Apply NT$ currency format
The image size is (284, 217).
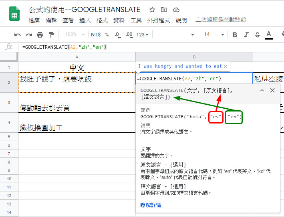(x=96, y=34)
